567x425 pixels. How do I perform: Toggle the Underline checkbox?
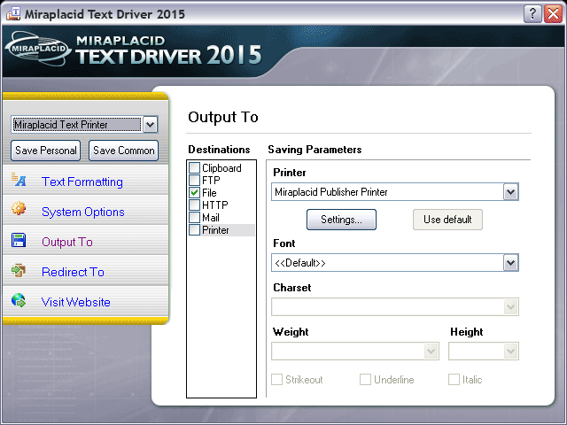pyautogui.click(x=365, y=380)
